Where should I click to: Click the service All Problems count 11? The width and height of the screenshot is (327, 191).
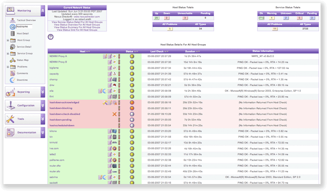[275, 29]
